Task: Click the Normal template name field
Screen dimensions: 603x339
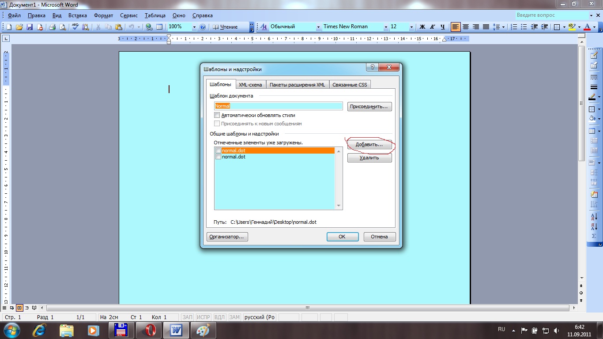Action: [x=278, y=106]
